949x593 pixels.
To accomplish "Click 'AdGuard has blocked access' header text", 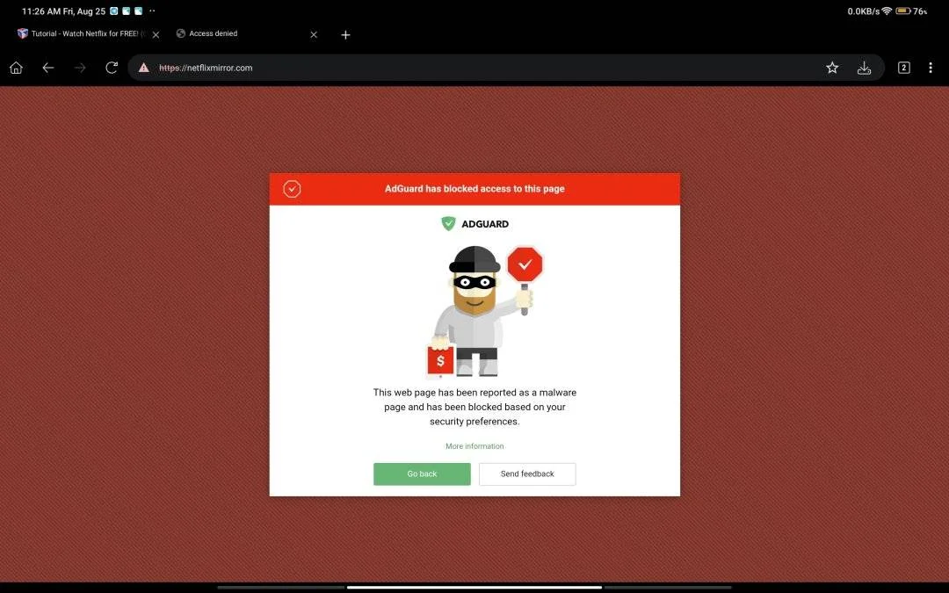I will (x=474, y=189).
